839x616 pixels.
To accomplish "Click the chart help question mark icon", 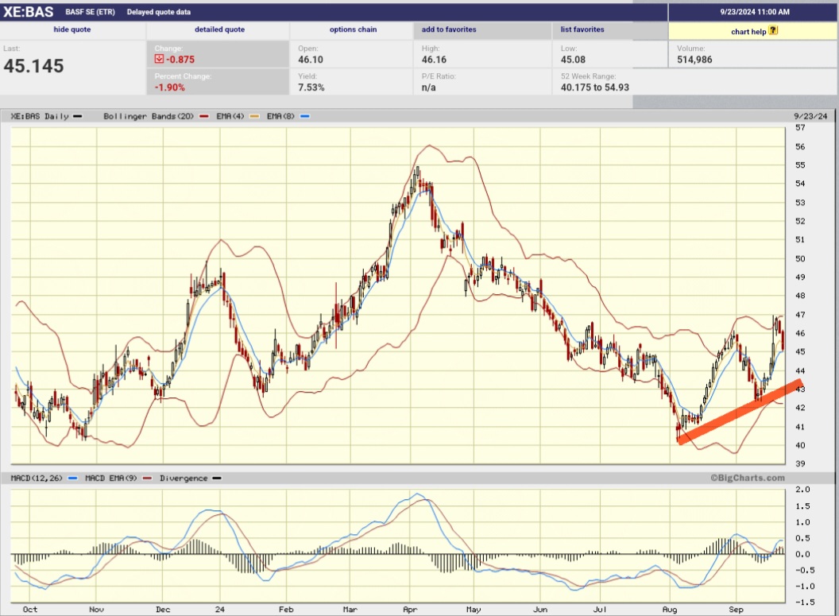I will click(x=773, y=32).
